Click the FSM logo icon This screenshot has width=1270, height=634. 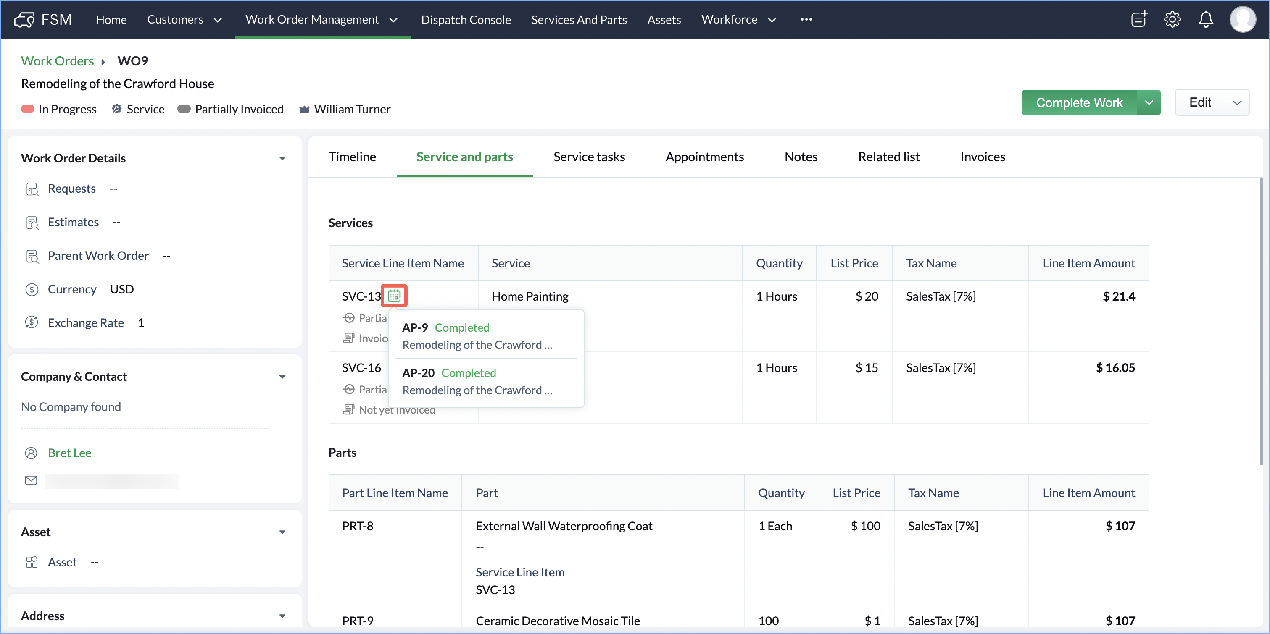[x=24, y=20]
